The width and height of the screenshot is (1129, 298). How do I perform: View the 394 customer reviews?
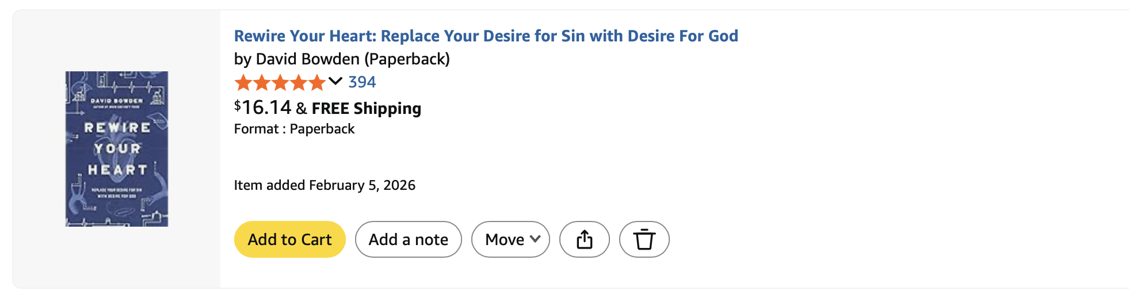click(362, 82)
